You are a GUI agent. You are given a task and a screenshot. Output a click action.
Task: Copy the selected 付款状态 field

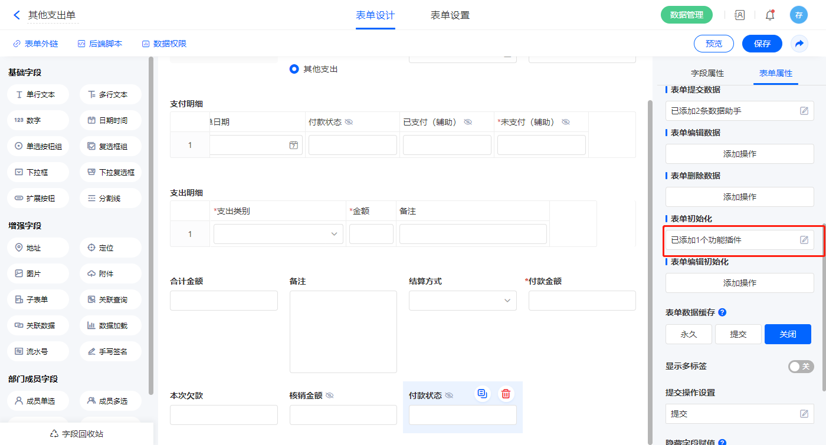pyautogui.click(x=483, y=394)
